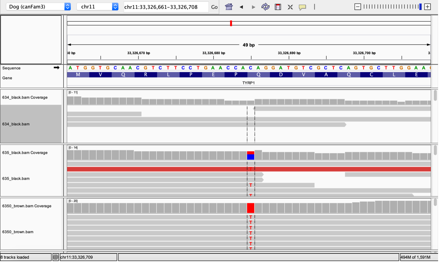Select the 635_black.bam Coverage track name

(25, 153)
